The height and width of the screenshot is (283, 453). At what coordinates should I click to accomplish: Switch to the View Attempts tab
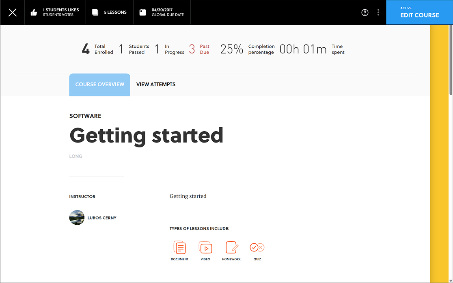tap(156, 85)
